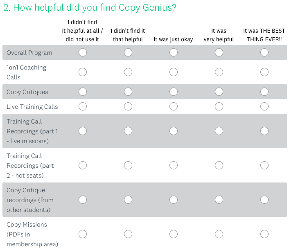This screenshot has height=250, width=289.
Task: Select 'not that helpful' for Overall Program
Action: (128, 52)
